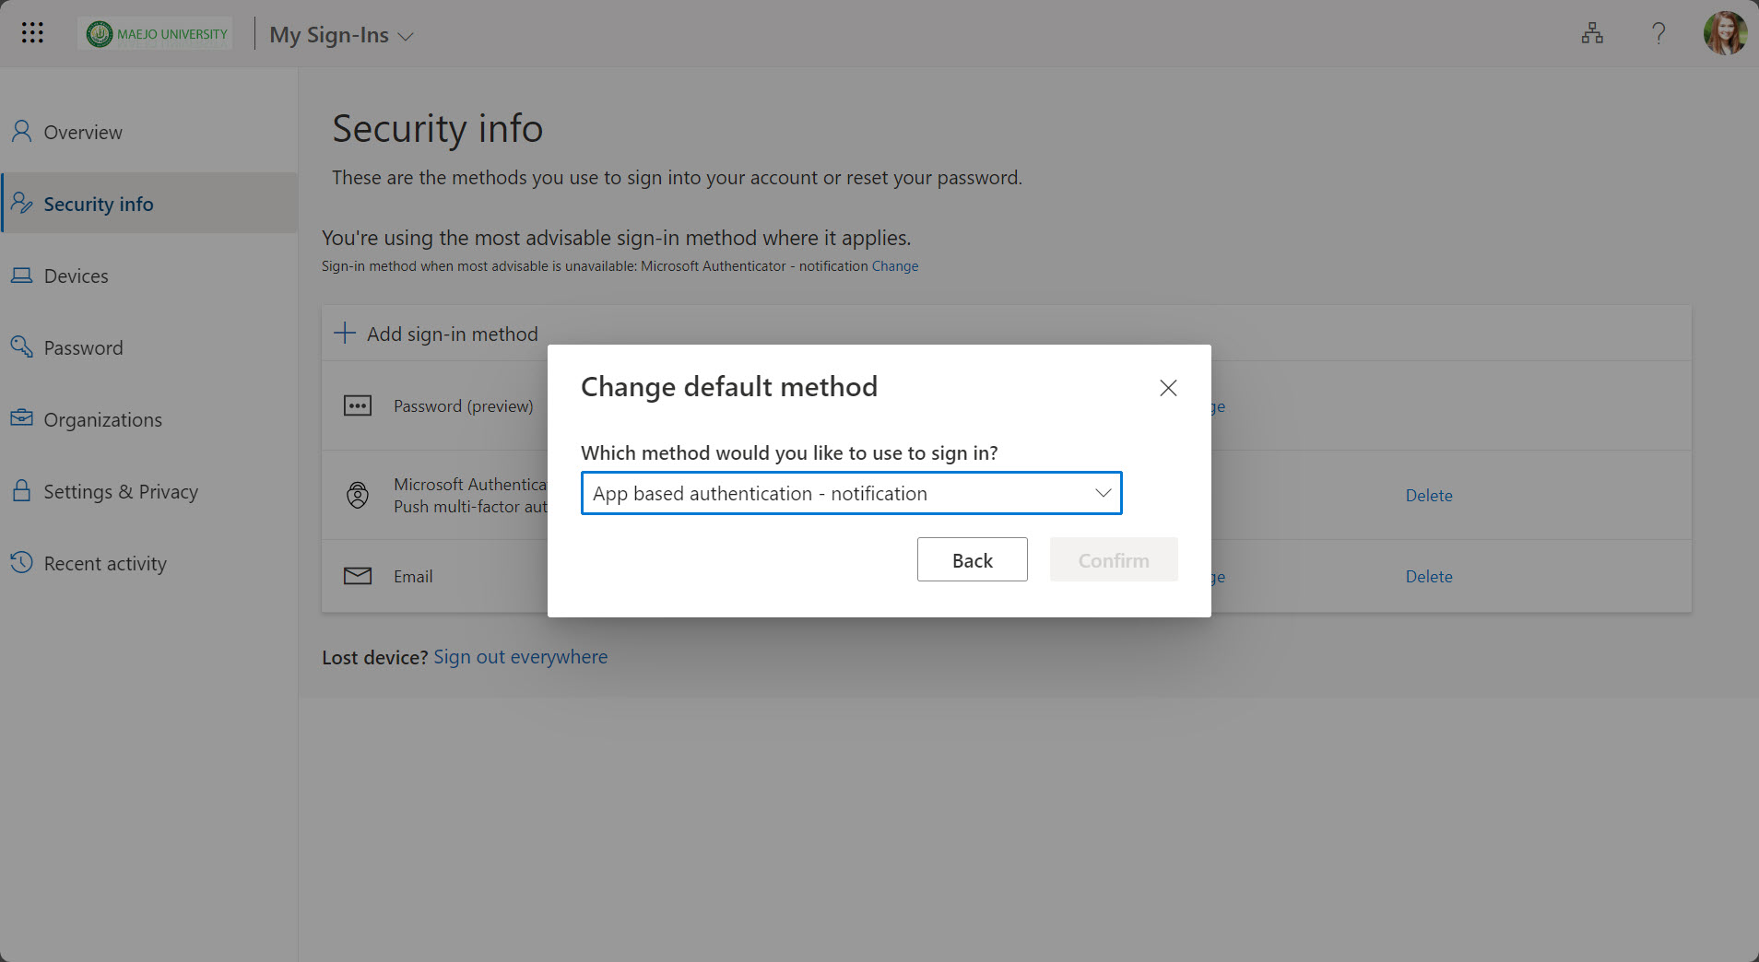1759x962 pixels.
Task: Click the Email envelope icon in list
Action: coord(358,576)
